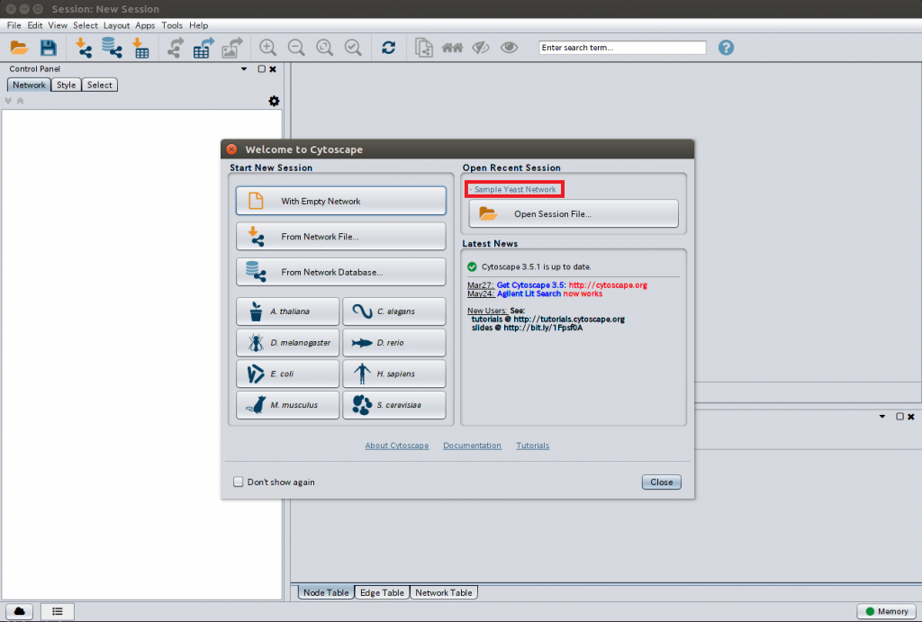Zoom out using the magnifier minus icon
The width and height of the screenshot is (922, 622).
[296, 48]
